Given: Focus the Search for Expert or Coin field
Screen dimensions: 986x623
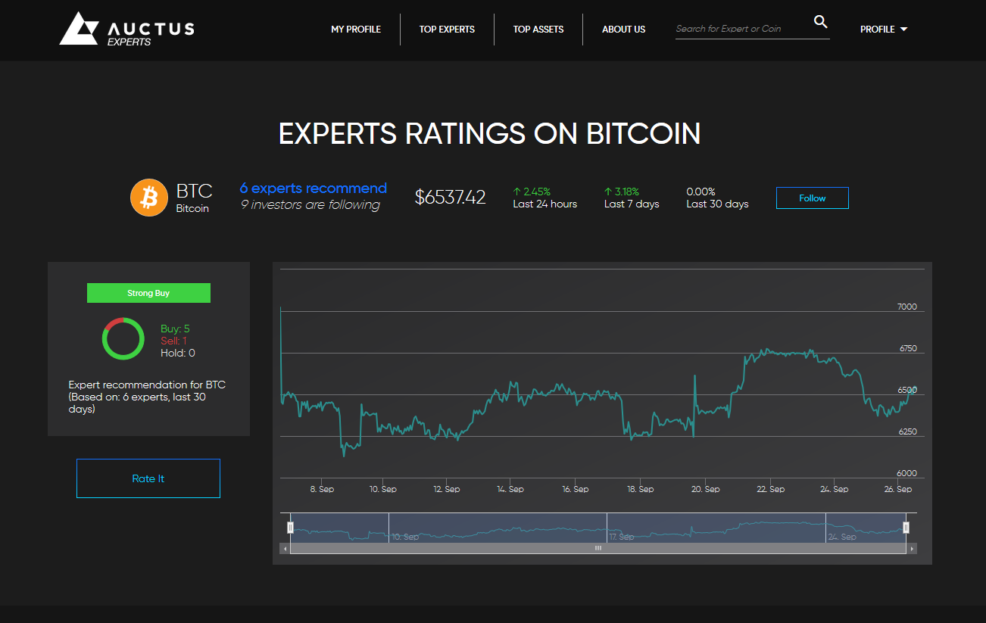Looking at the screenshot, I should pyautogui.click(x=742, y=29).
